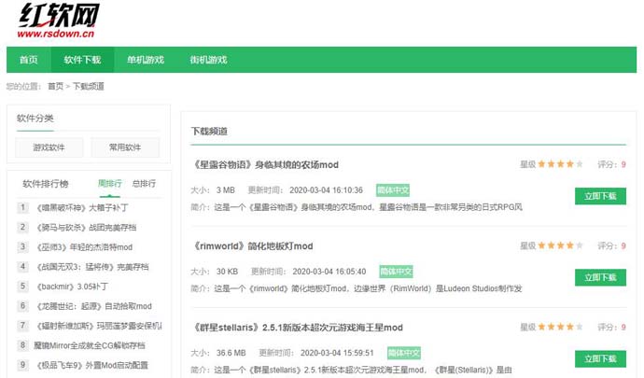Click the 下载频道 section heading
Screen dimensions: 644x378
pyautogui.click(x=209, y=132)
